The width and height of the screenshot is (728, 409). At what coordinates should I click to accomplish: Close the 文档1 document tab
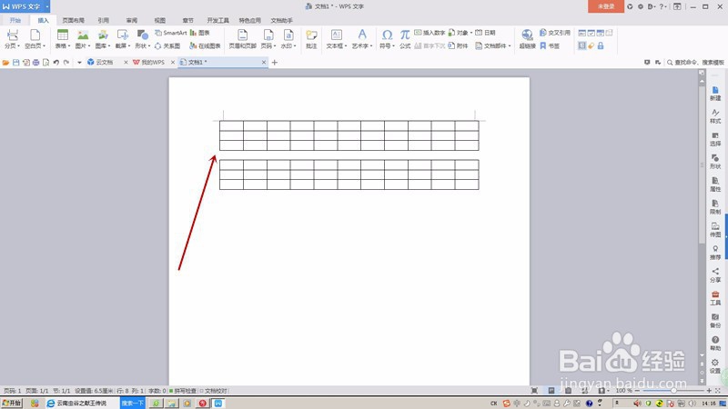tap(264, 62)
